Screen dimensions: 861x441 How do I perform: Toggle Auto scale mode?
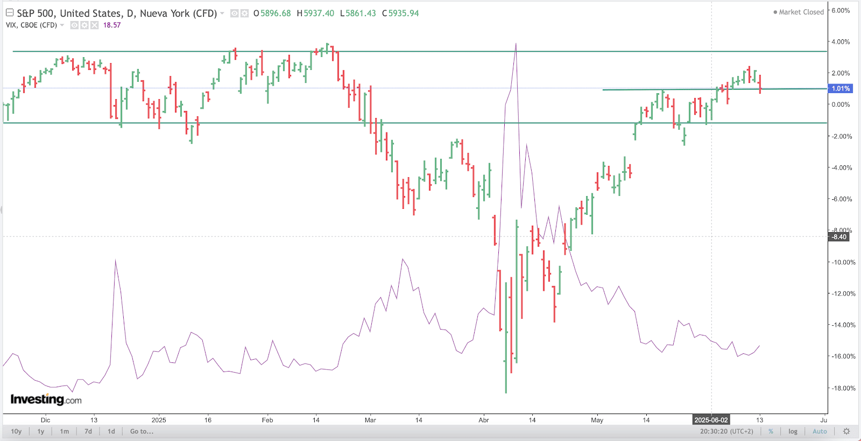[820, 431]
